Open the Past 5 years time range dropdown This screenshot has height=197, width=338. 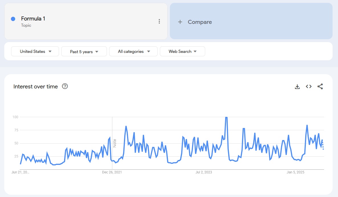point(84,51)
